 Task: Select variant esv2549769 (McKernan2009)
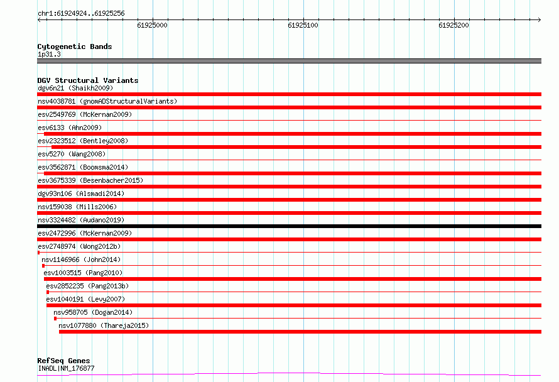85,114
